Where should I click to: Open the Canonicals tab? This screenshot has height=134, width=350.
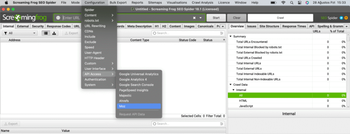click(x=205, y=26)
